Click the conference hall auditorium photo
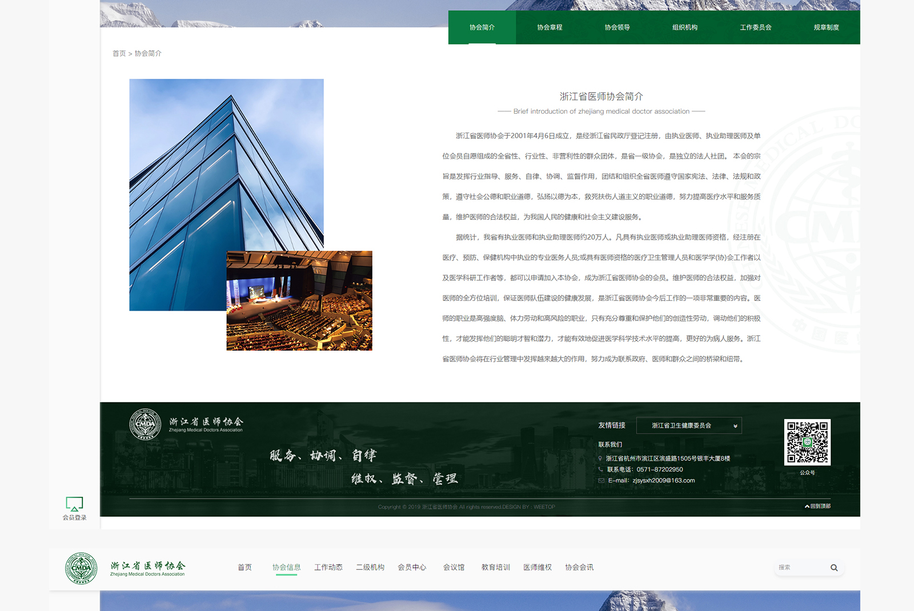Viewport: 914px width, 611px height. [299, 301]
